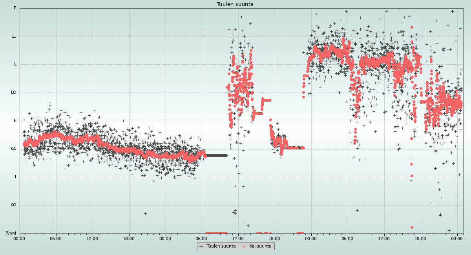Click the LO axis label
471x255 pixels.
coord(14,93)
